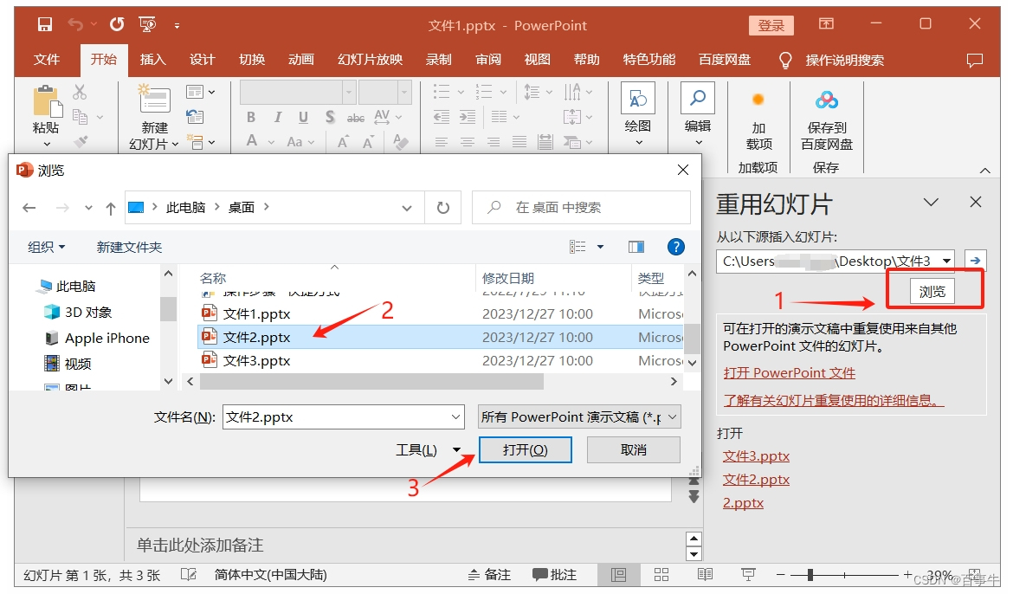This screenshot has width=1013, height=594.
Task: Open the file type filter dropdown
Action: [x=673, y=417]
